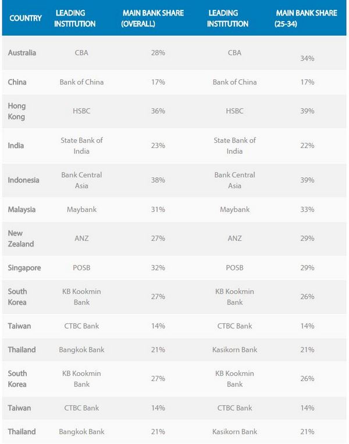Select China in the country column

[17, 82]
